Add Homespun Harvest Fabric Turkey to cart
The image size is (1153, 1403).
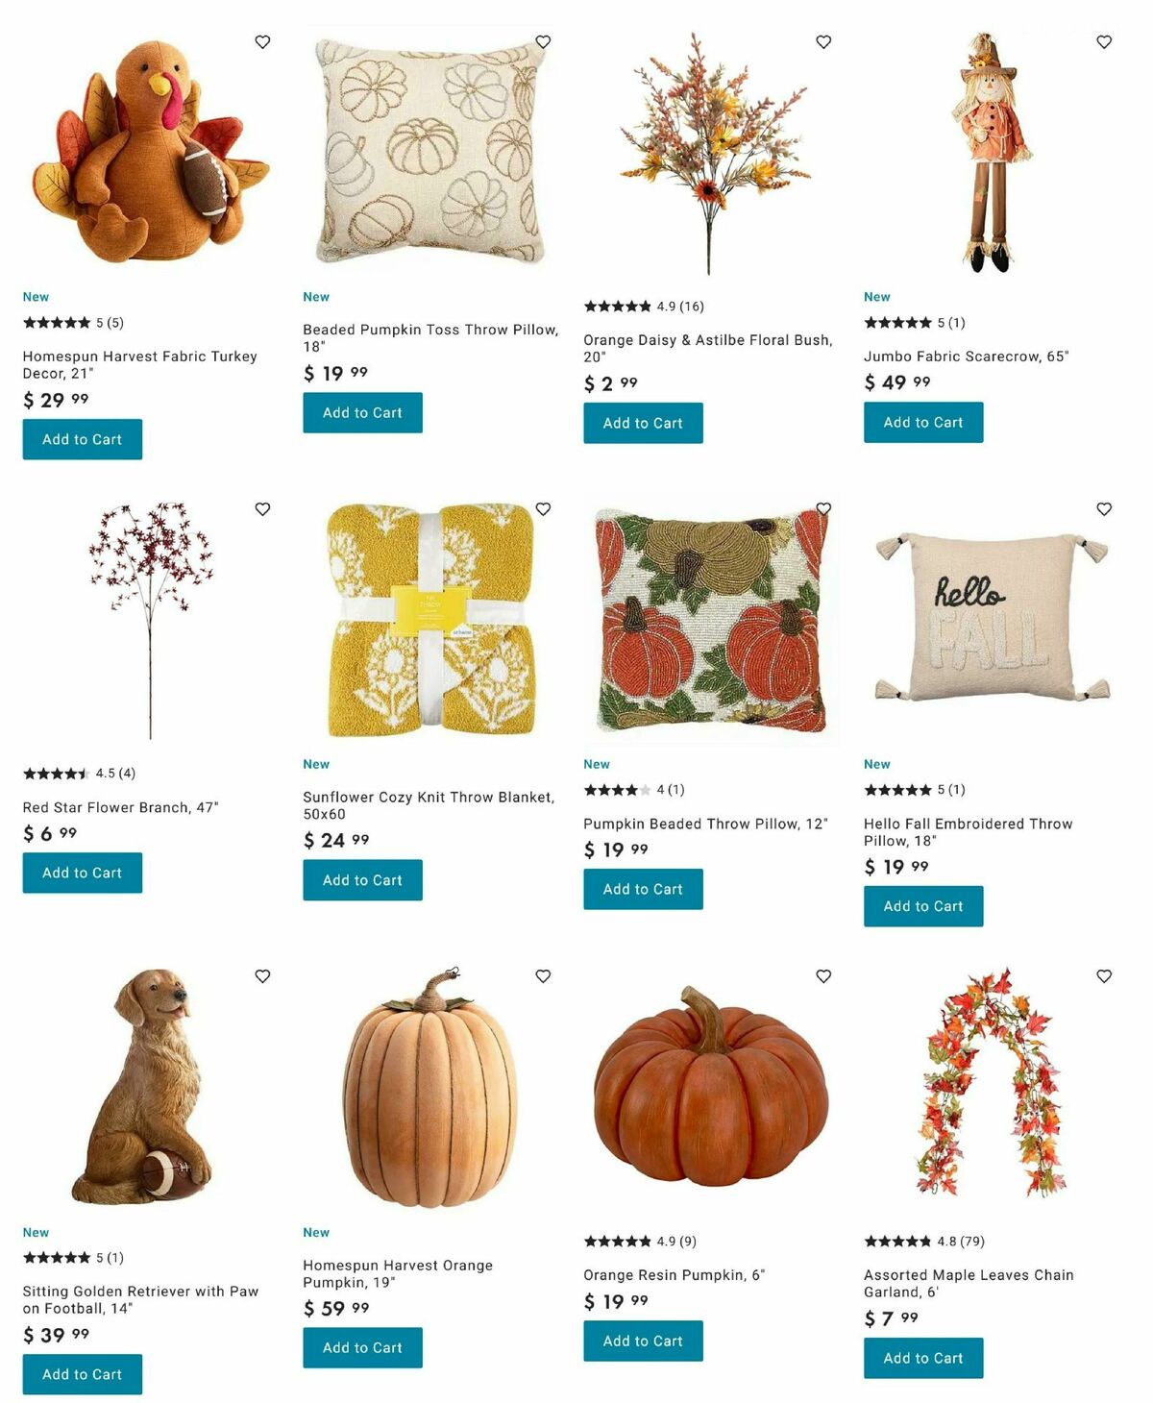pos(83,439)
